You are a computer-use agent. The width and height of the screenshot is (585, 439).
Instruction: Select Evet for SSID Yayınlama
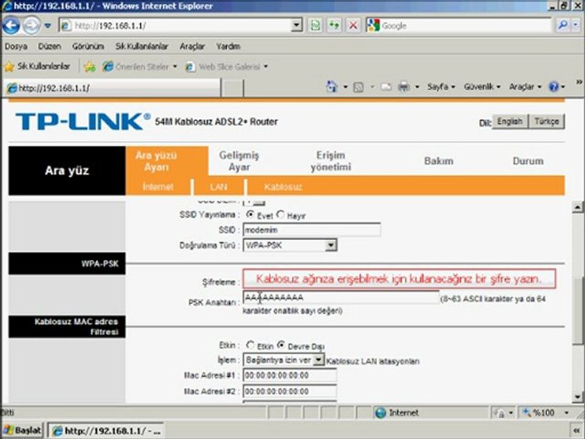tap(250, 215)
